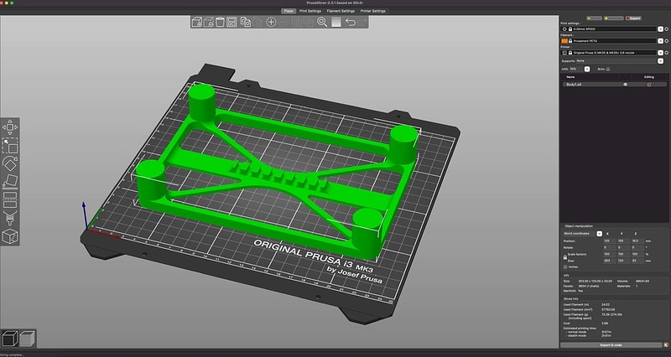Click Scale factors Y field

pyautogui.click(x=622, y=254)
